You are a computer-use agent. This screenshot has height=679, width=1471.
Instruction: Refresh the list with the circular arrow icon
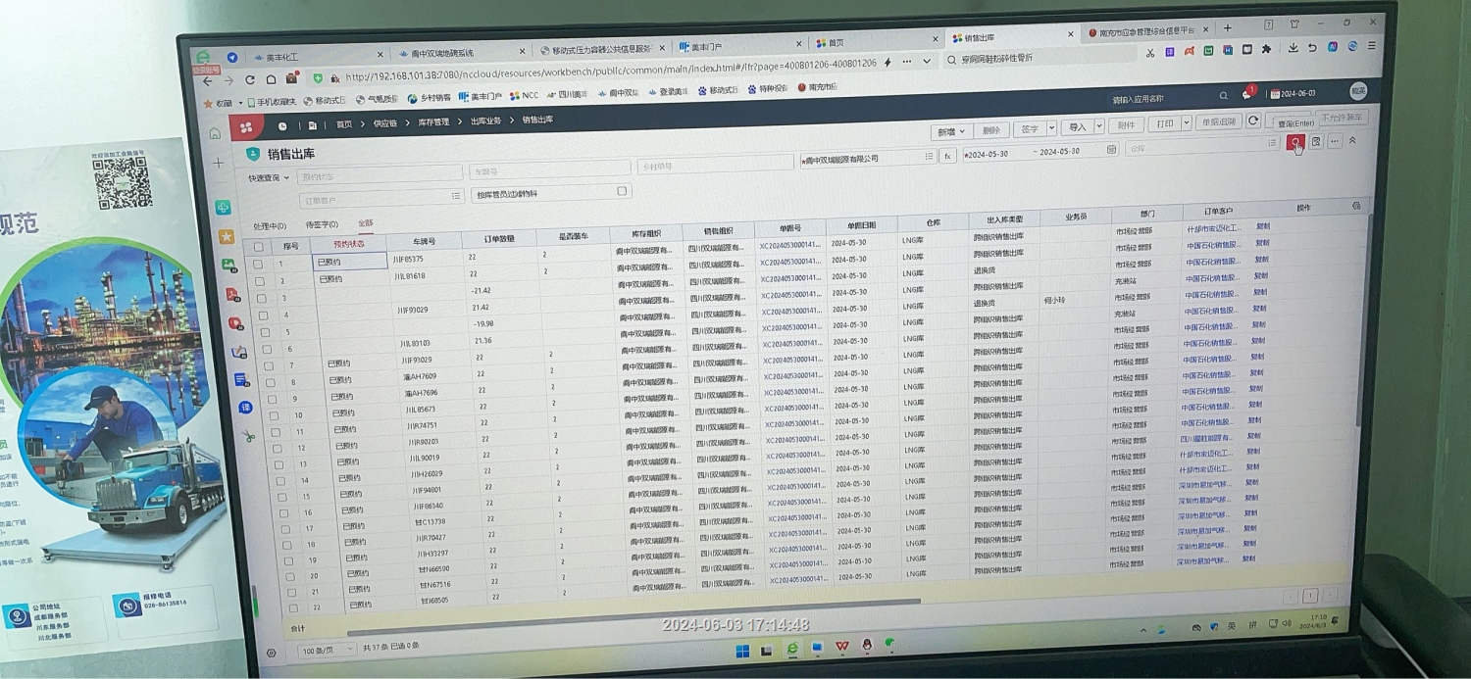(1252, 121)
